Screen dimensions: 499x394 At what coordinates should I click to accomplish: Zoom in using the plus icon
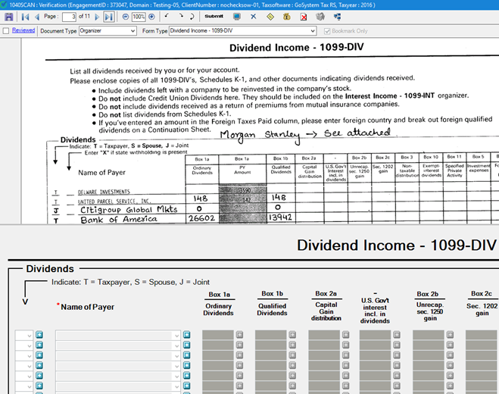[x=152, y=16]
